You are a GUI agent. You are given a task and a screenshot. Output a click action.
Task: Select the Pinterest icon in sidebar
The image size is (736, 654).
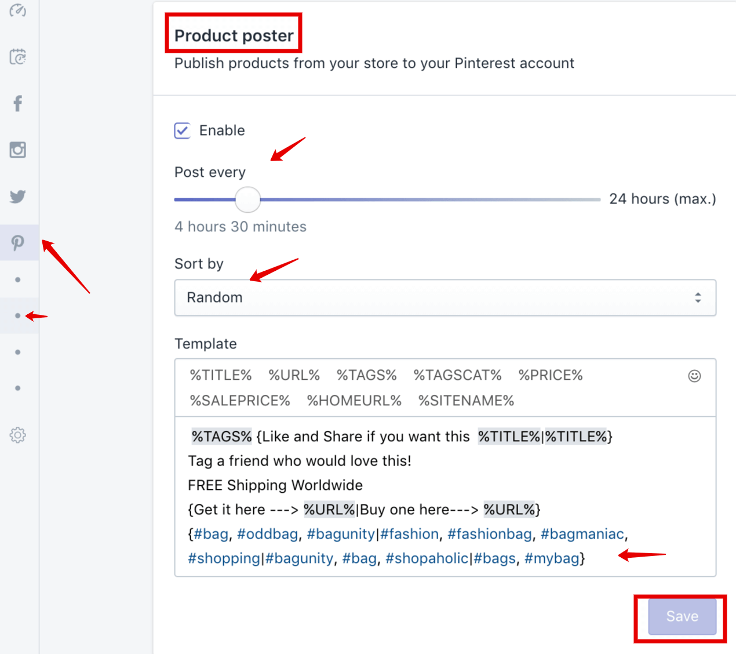coord(18,242)
